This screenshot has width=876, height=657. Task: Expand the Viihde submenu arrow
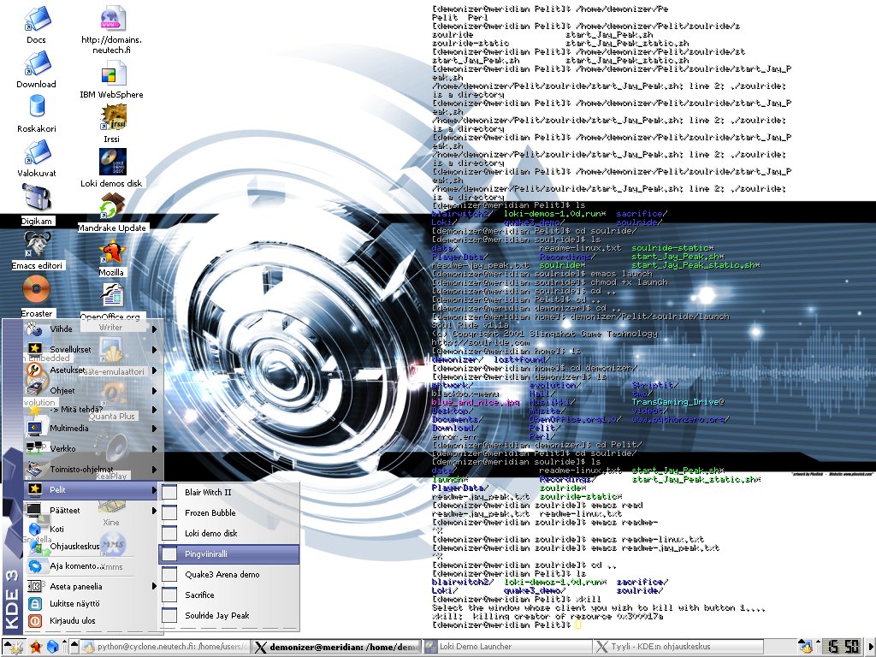[x=154, y=329]
